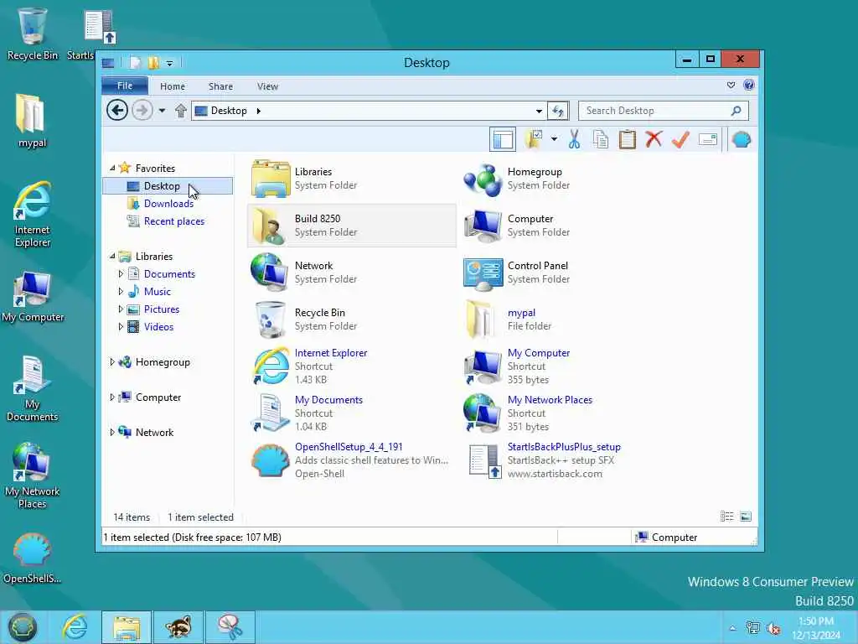Open Classic Explorer shell settings icon

click(x=741, y=139)
